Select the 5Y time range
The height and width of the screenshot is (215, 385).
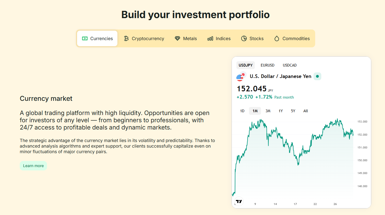293,111
